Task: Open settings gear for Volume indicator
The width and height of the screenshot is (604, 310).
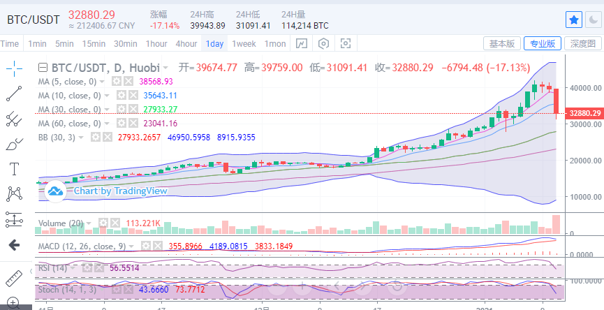Action: pos(103,223)
